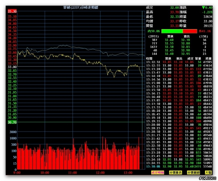This screenshot has height=181, width=218.
Task: Select the 內59.0% label
Action: coord(154,31)
